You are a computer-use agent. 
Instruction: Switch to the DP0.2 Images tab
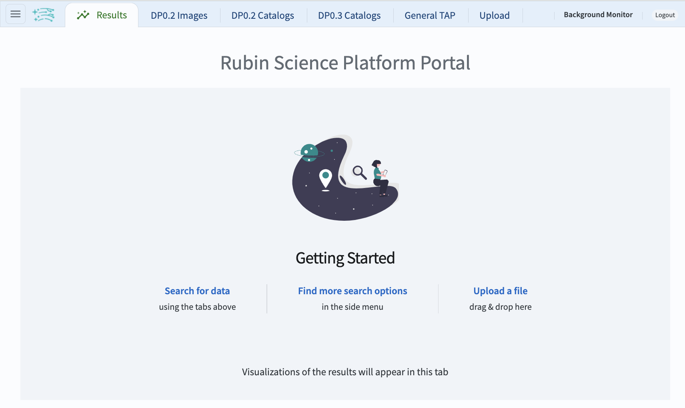coord(179,15)
